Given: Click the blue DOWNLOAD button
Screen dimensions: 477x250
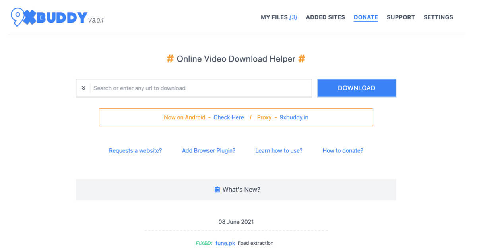Looking at the screenshot, I should click(x=357, y=88).
